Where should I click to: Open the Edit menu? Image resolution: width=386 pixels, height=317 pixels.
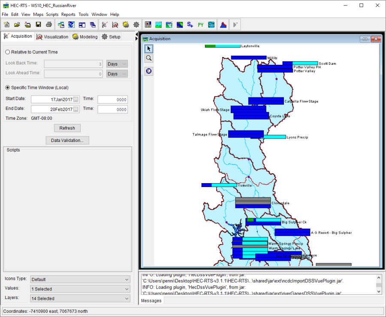click(x=15, y=14)
